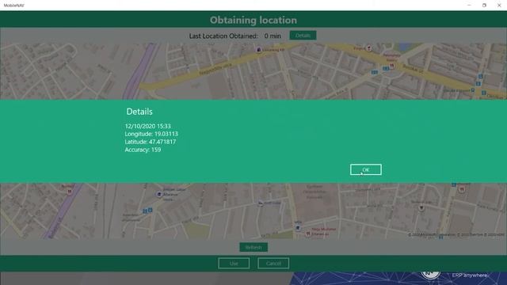The width and height of the screenshot is (507, 285).
Task: Click the Details dialog heading
Action: click(139, 112)
